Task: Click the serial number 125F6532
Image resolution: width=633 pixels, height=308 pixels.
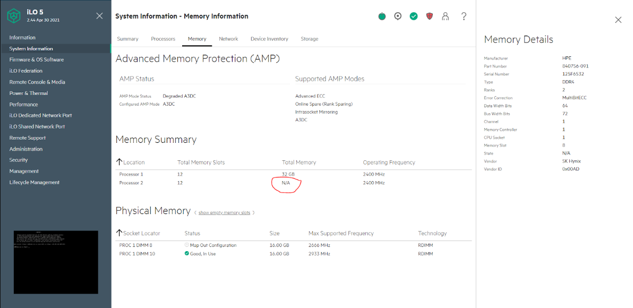Action: coord(573,74)
